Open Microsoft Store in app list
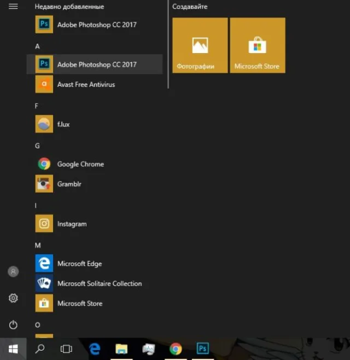Screen dimensions: 350x360 point(95,303)
